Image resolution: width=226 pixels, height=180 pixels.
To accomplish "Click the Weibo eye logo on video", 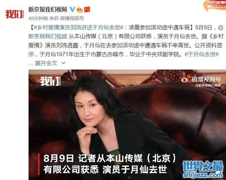I will [x=186, y=80].
